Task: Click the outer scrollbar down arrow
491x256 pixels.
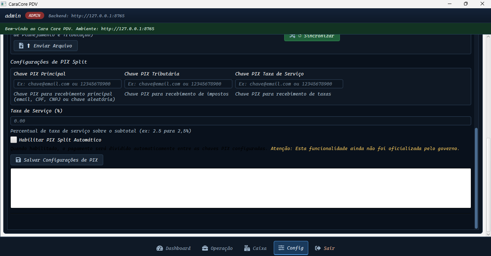Action: 488,234
